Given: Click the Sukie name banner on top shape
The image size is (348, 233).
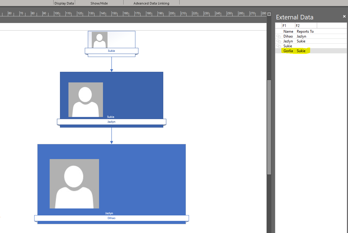Looking at the screenshot, I should 111,51.
